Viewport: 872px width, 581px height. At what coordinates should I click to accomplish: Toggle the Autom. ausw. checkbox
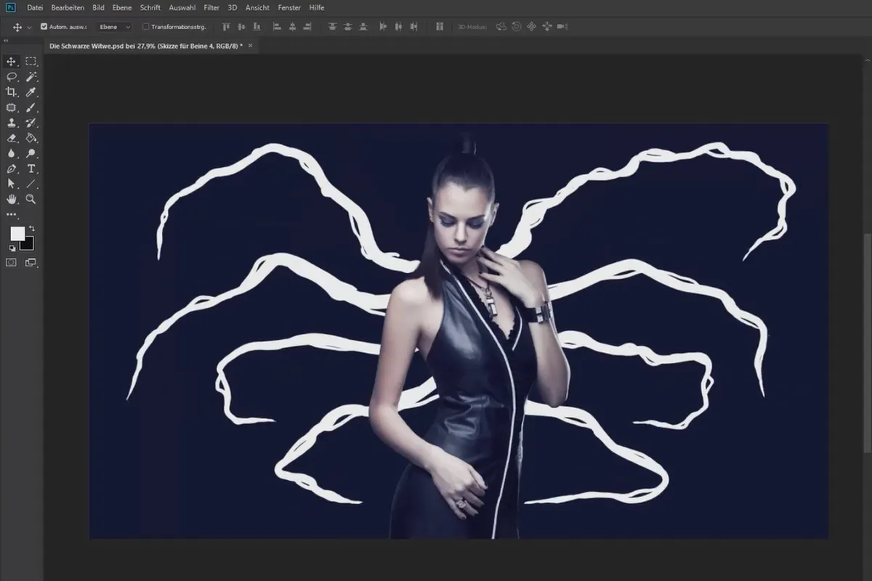(x=44, y=27)
